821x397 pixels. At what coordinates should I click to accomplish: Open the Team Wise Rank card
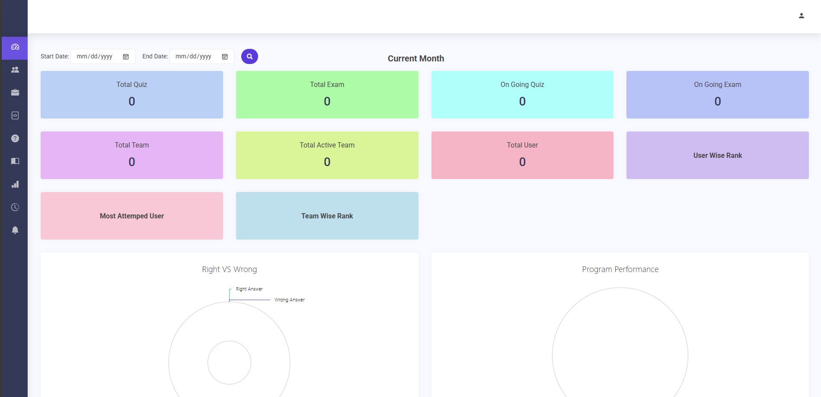click(x=327, y=216)
